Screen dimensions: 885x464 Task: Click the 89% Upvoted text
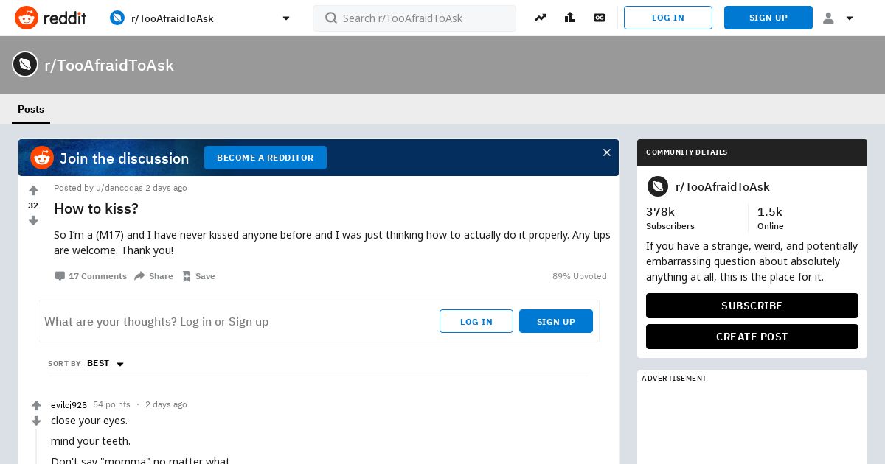coord(580,276)
